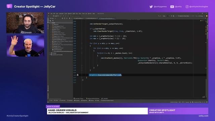Click the bottom webcam thumbnail with raised hand

pyautogui.click(x=25, y=46)
